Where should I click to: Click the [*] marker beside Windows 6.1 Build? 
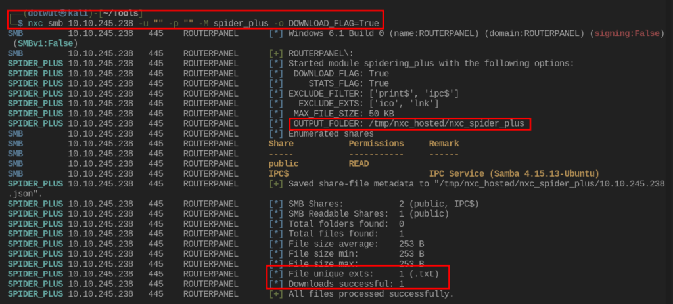[276, 32]
